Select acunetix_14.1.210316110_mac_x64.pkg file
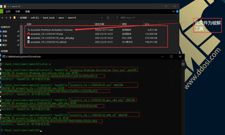 click(52, 38)
